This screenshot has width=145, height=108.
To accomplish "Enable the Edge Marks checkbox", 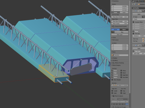I will pos(121,75).
